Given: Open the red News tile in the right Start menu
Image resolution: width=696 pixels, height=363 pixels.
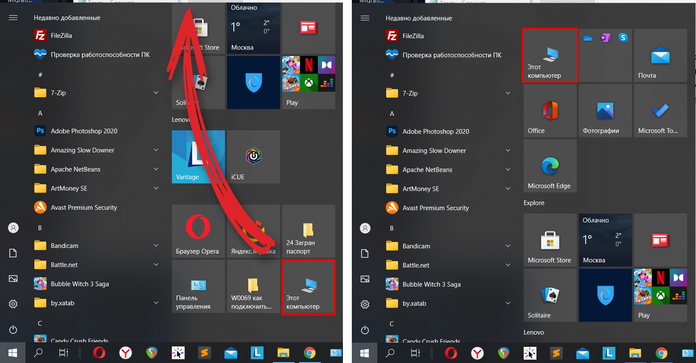Looking at the screenshot, I should [x=660, y=240].
